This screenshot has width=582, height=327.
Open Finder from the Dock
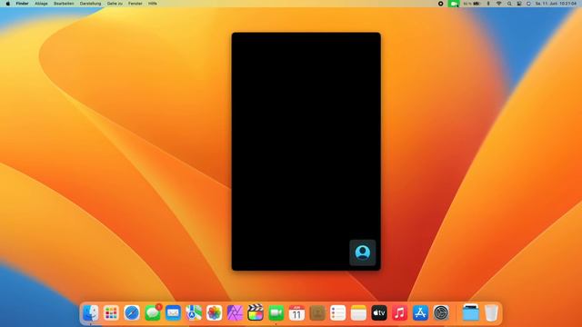point(90,313)
